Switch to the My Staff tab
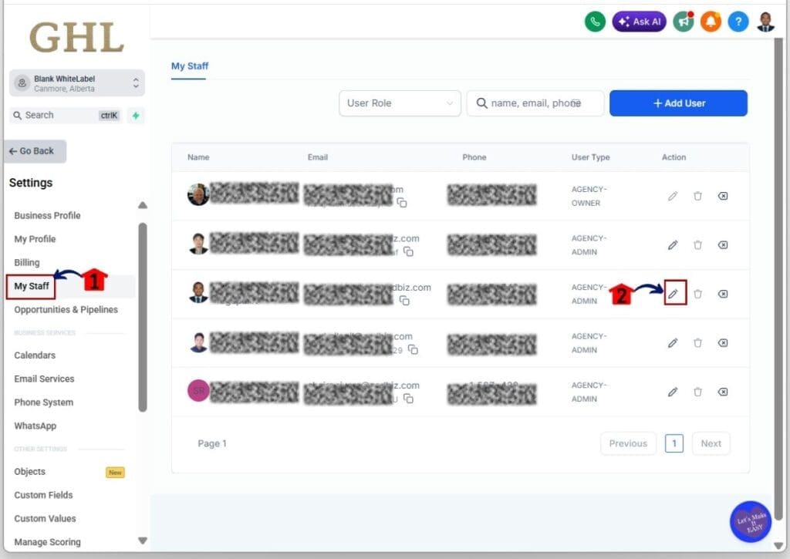This screenshot has width=790, height=559. tap(189, 66)
